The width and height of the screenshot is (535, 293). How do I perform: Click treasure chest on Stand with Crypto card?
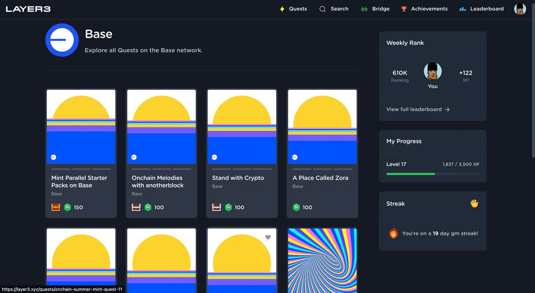(217, 207)
